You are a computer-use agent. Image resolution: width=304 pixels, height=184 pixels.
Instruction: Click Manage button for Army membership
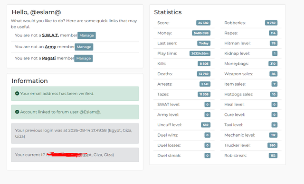(x=84, y=47)
